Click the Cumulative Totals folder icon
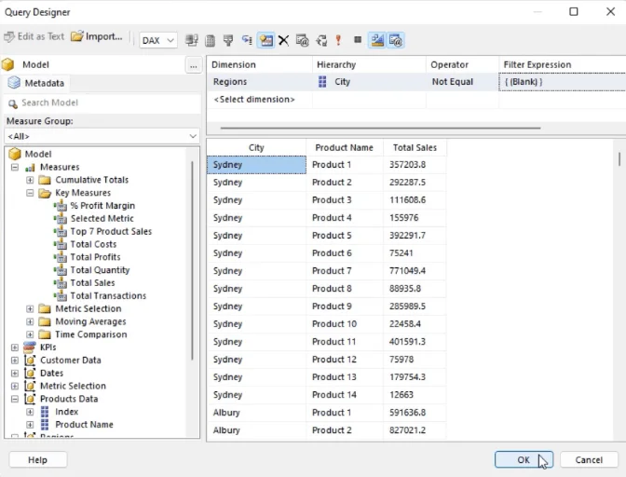 [x=45, y=180]
